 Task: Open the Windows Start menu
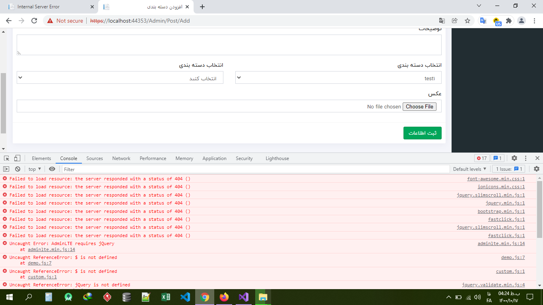tap(9, 297)
